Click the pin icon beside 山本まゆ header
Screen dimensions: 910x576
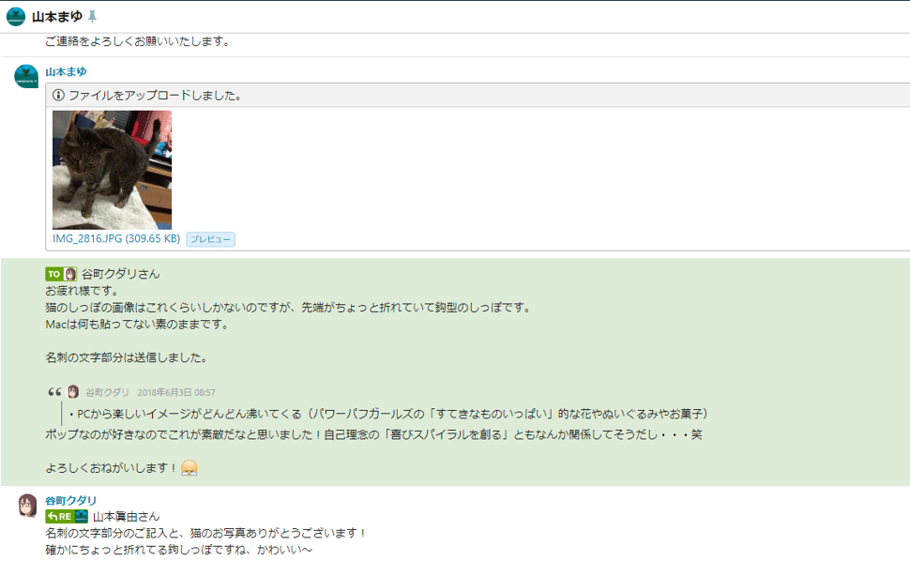pyautogui.click(x=92, y=17)
